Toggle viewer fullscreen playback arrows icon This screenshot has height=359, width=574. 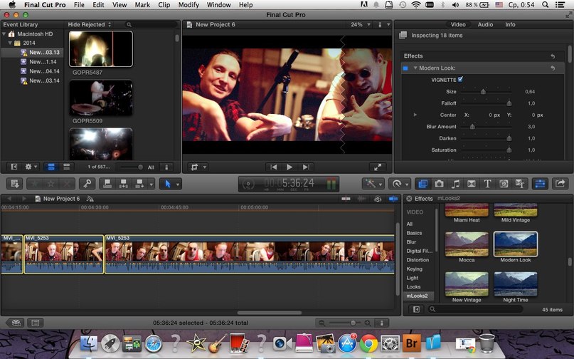pyautogui.click(x=378, y=167)
